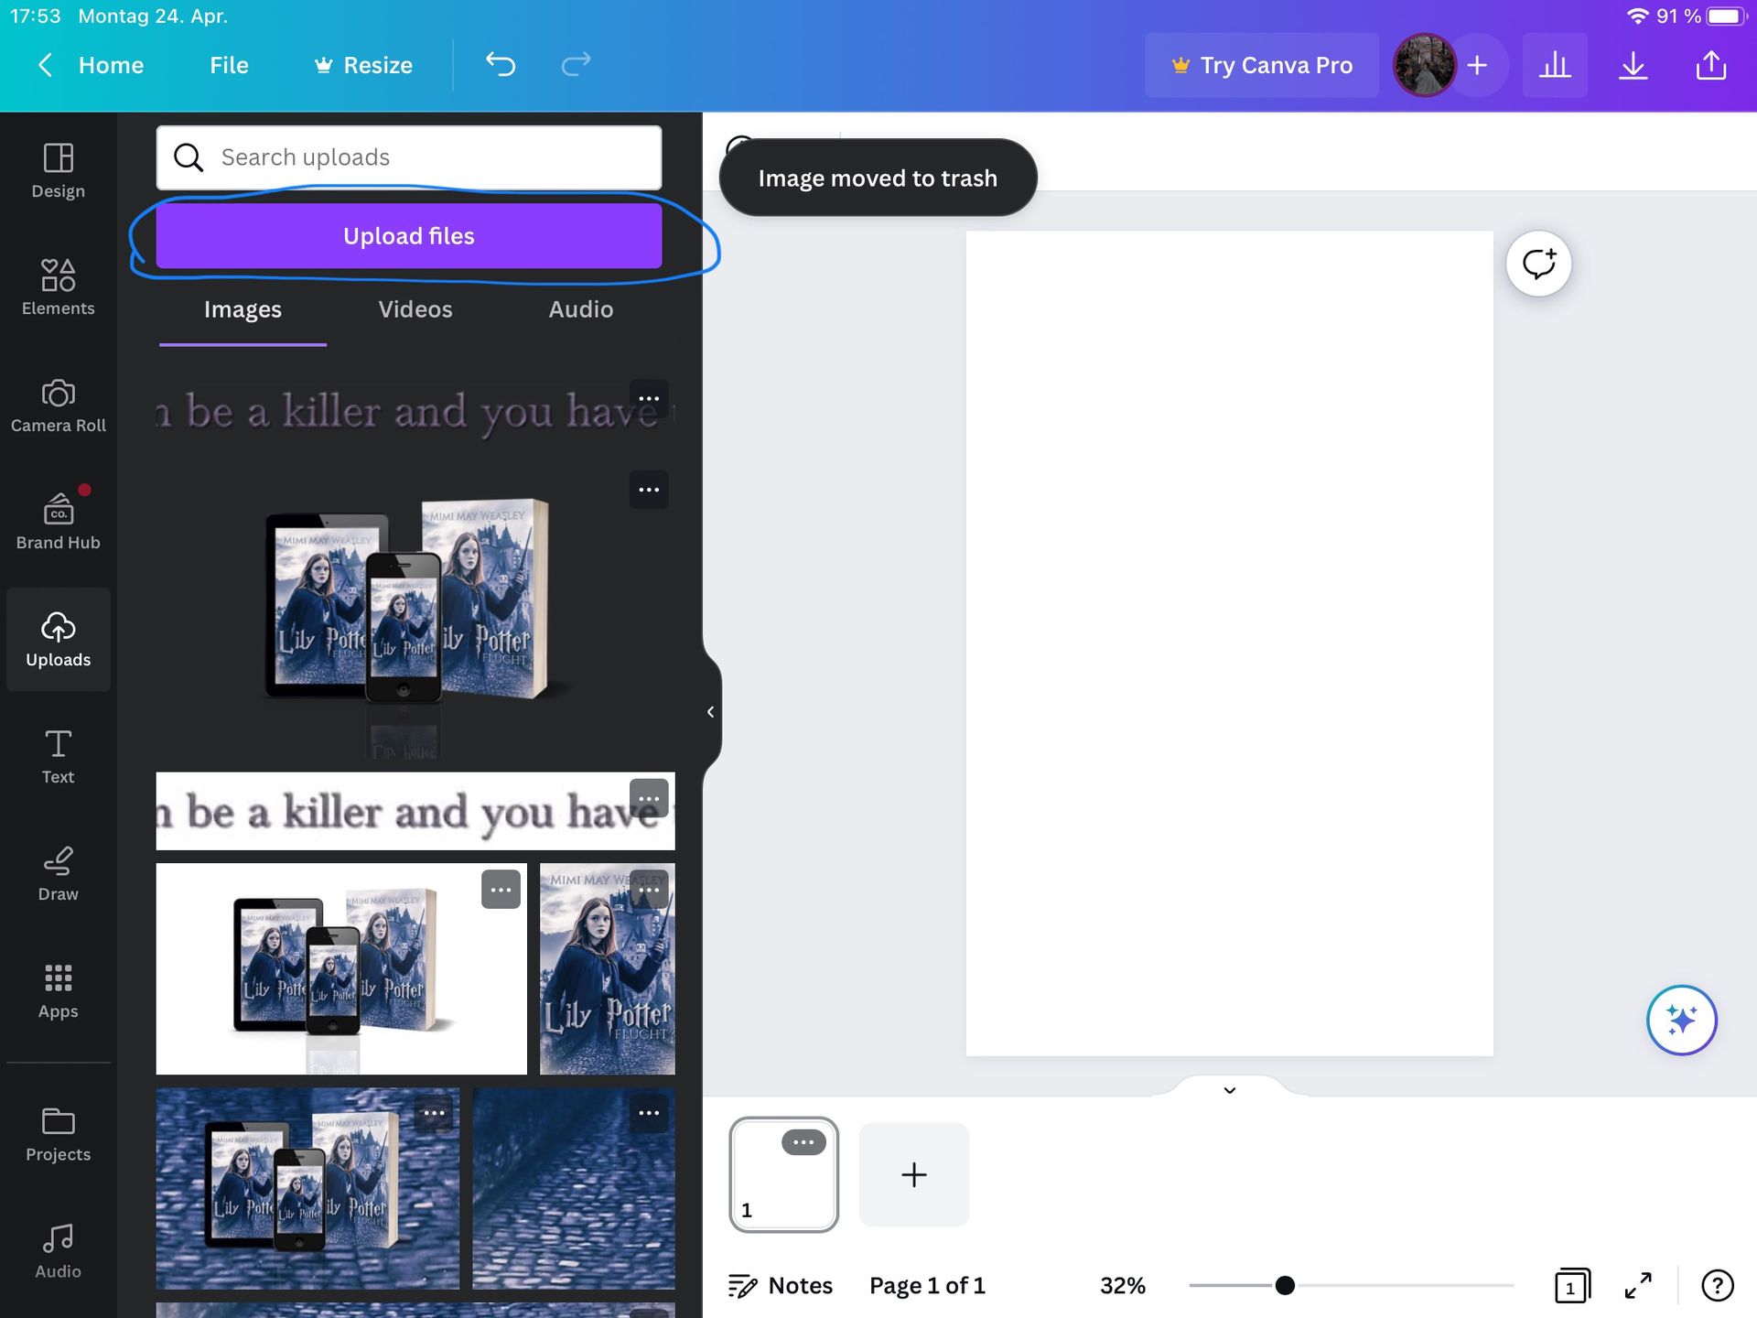Screen dimensions: 1757x1318
Task: Click the Page 1 of 1 label
Action: [x=927, y=1285]
